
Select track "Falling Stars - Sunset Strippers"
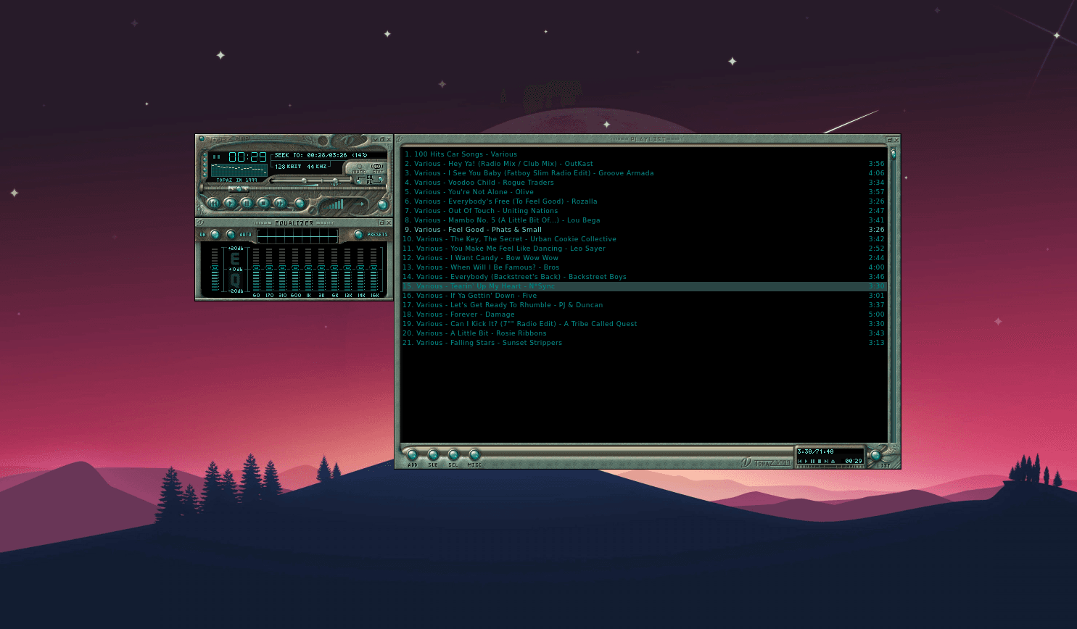(x=644, y=343)
